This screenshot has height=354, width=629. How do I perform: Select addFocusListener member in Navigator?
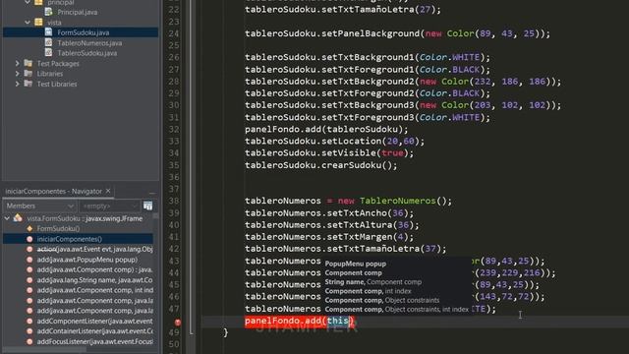pyautogui.click(x=94, y=341)
